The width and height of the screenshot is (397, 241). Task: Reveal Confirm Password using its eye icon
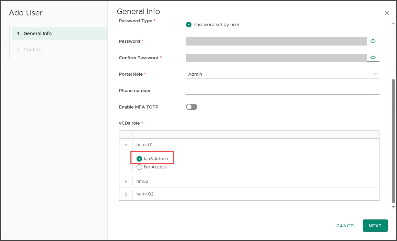pos(373,58)
